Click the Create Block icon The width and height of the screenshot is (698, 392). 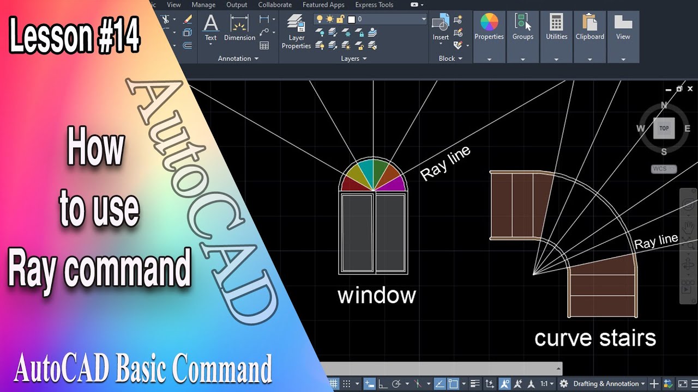[x=458, y=20]
